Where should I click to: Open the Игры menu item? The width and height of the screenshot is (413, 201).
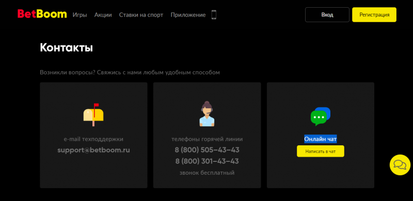point(80,15)
